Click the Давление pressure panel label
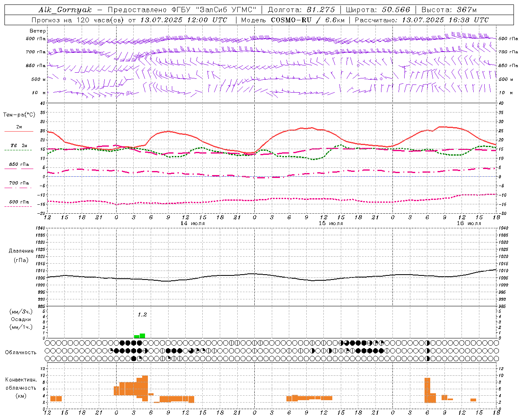 [x=21, y=251]
